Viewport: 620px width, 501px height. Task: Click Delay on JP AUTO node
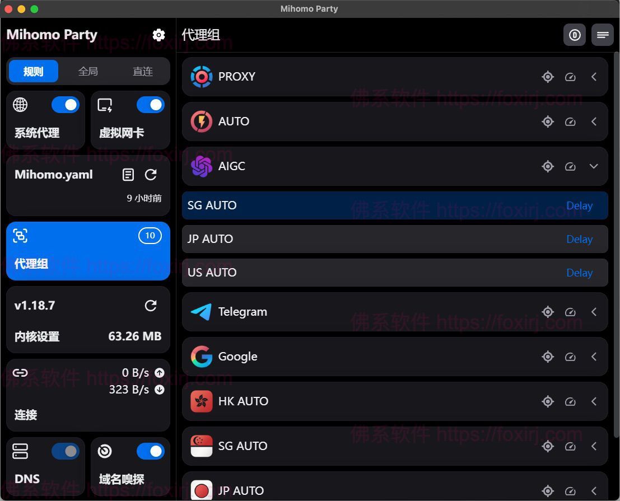pyautogui.click(x=579, y=239)
